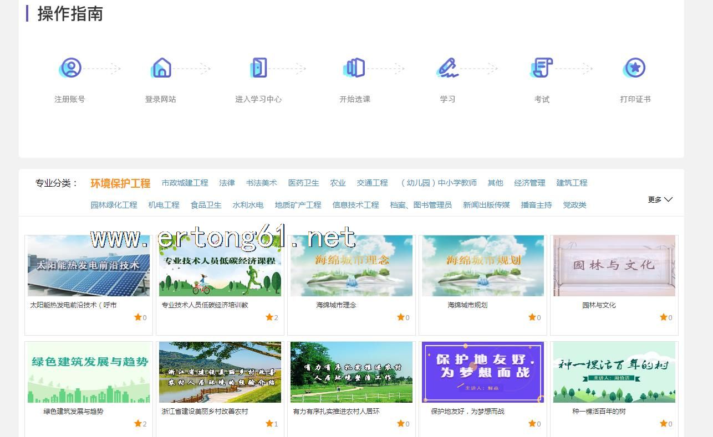Screen dimensions: 713x437
Task: Click the 开始选课 books icon
Action: (x=355, y=68)
